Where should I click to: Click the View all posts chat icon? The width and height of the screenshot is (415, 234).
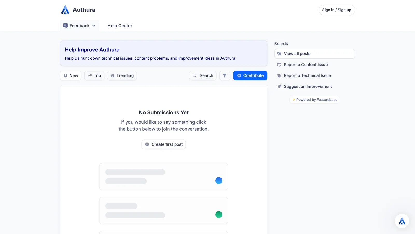coord(279,54)
